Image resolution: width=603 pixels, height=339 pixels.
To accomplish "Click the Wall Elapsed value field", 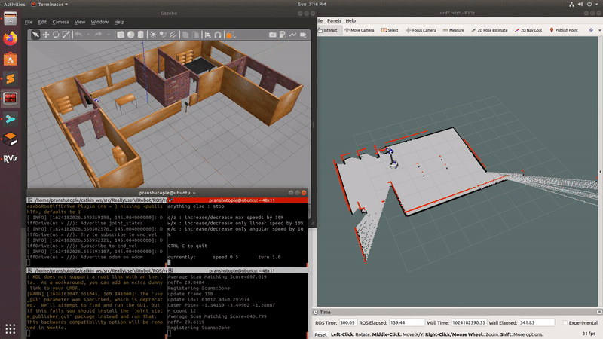I will click(x=537, y=323).
